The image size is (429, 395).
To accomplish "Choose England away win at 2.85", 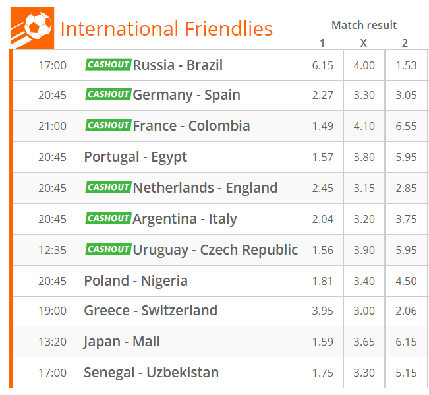I will pos(406,188).
